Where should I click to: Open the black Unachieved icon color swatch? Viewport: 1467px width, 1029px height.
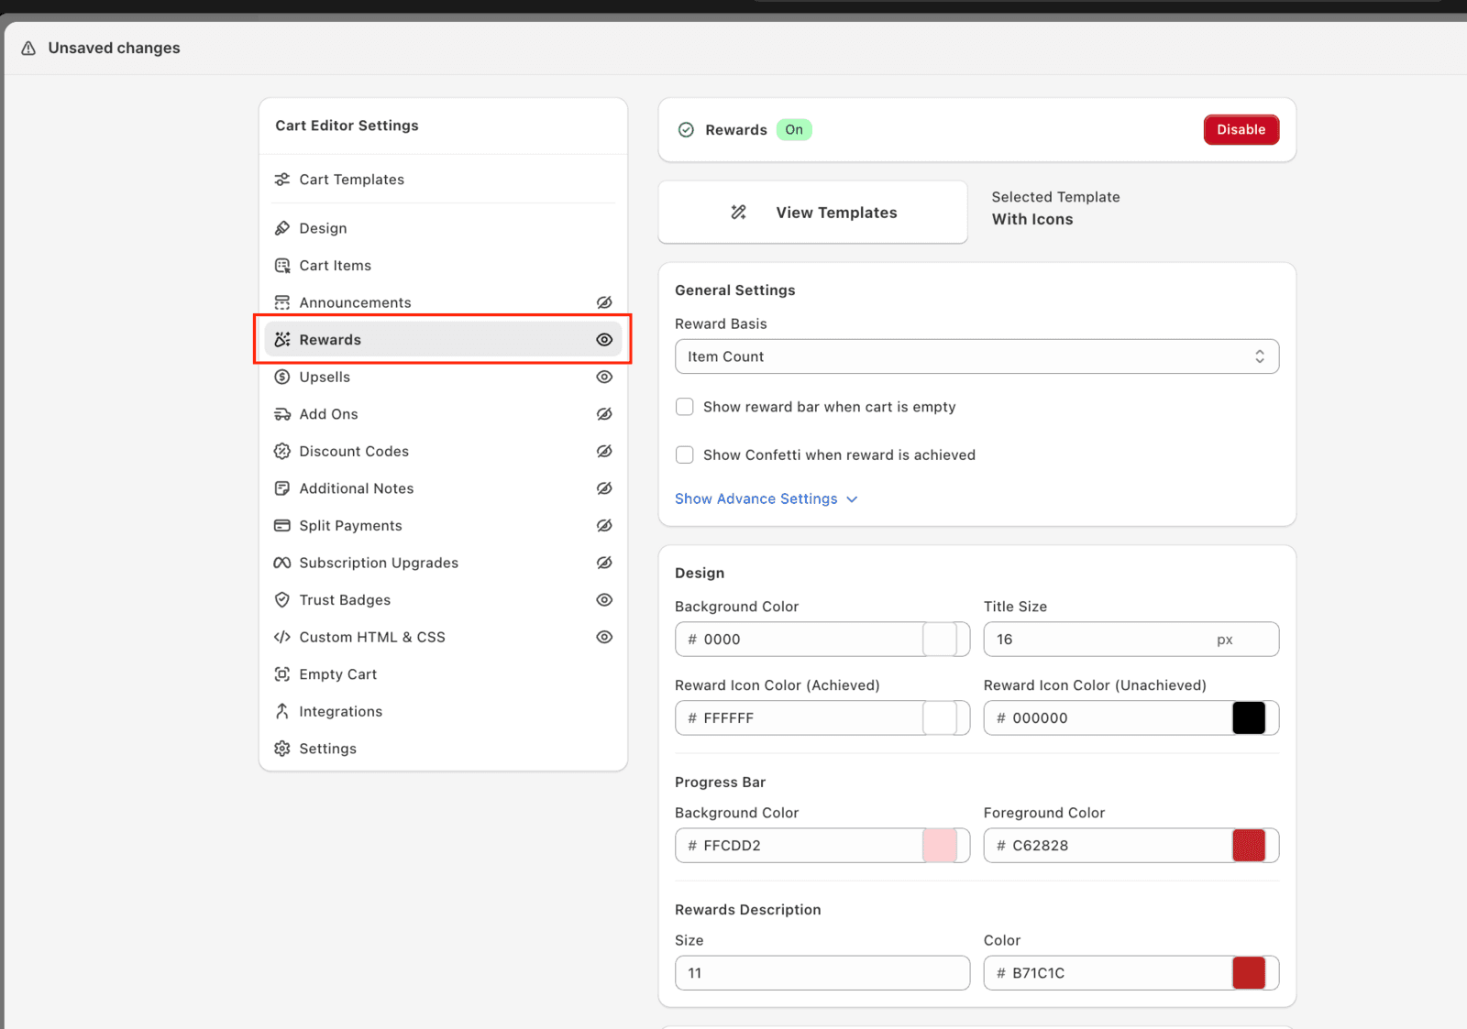coord(1249,718)
